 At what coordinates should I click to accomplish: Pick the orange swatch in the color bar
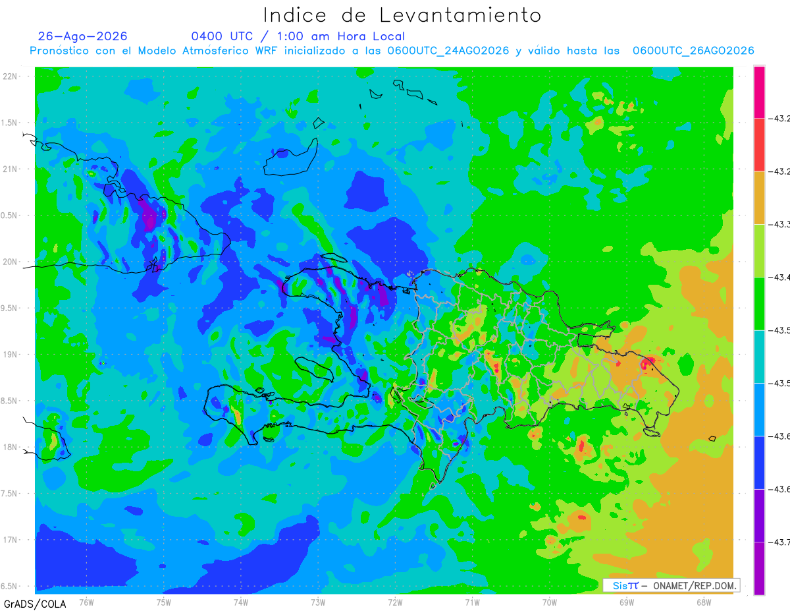point(759,198)
